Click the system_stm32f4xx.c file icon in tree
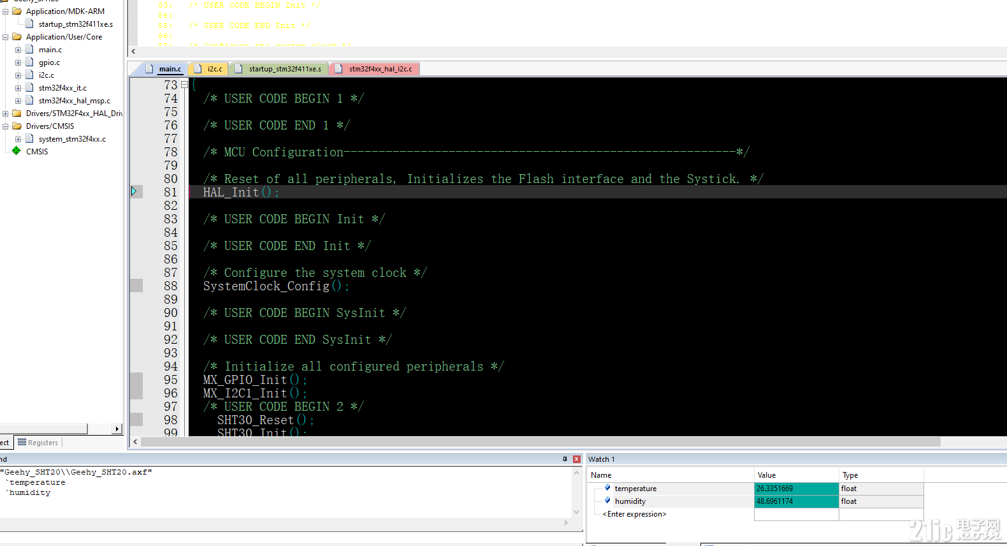This screenshot has height=546, width=1007. point(29,138)
